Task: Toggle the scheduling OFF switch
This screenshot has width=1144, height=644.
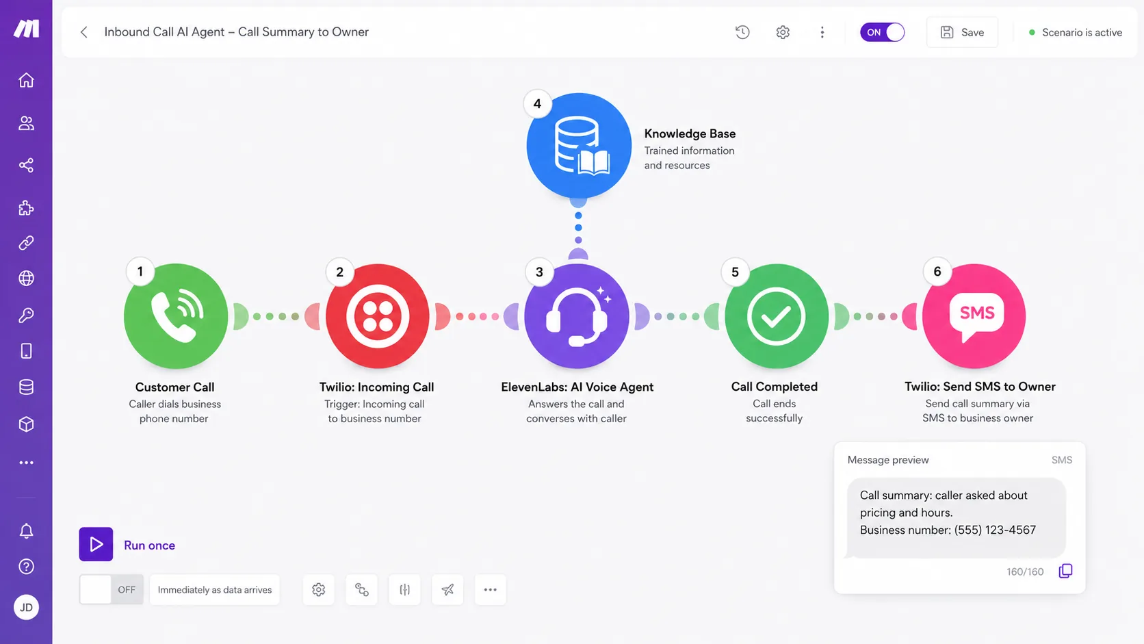Action: (x=112, y=589)
